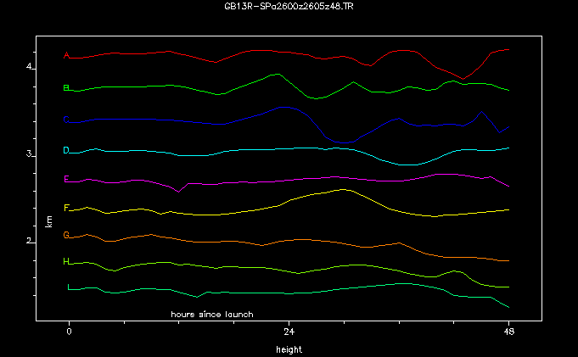Click the 'hours since launch' text
The image size is (578, 357).
pyautogui.click(x=211, y=314)
